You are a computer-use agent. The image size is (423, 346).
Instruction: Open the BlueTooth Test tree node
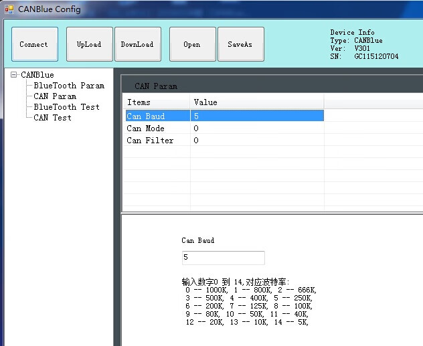click(x=66, y=107)
